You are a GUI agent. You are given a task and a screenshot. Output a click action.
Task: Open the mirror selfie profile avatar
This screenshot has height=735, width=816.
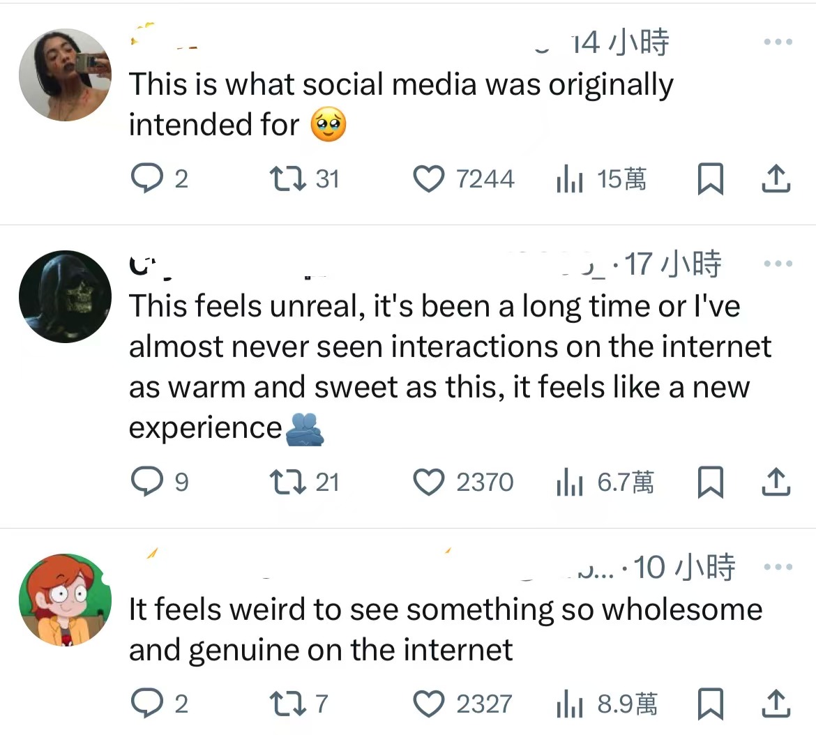tap(65, 75)
